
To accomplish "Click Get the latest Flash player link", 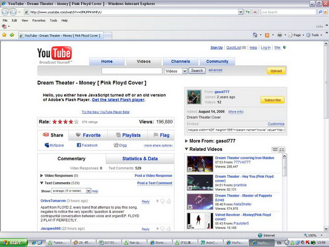I will [118, 100].
